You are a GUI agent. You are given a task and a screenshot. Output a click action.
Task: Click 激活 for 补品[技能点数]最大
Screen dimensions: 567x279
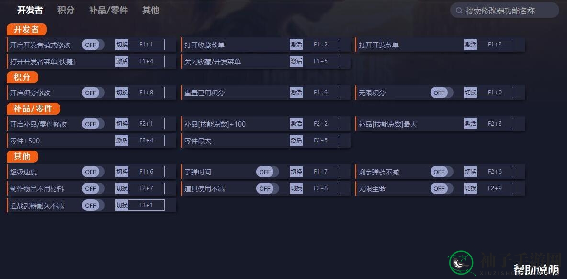click(x=470, y=124)
